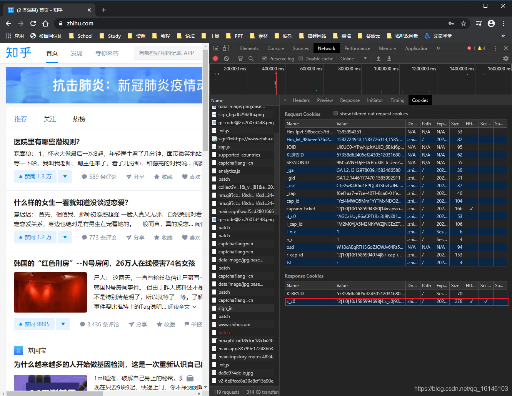
Task: Select the capsion_ticket cookie row
Action: coord(396,208)
